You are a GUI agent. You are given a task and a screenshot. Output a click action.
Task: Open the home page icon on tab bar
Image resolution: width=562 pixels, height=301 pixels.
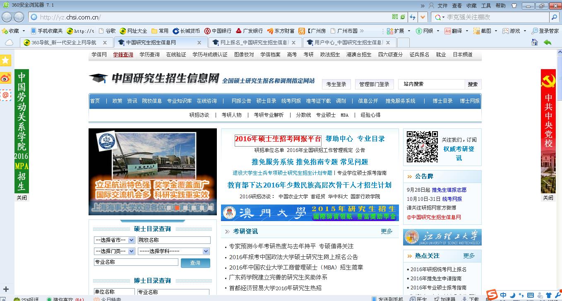tap(535, 42)
